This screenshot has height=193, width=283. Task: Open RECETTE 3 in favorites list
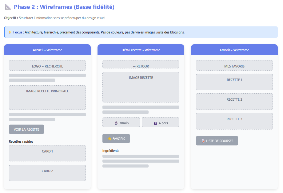[x=234, y=121]
